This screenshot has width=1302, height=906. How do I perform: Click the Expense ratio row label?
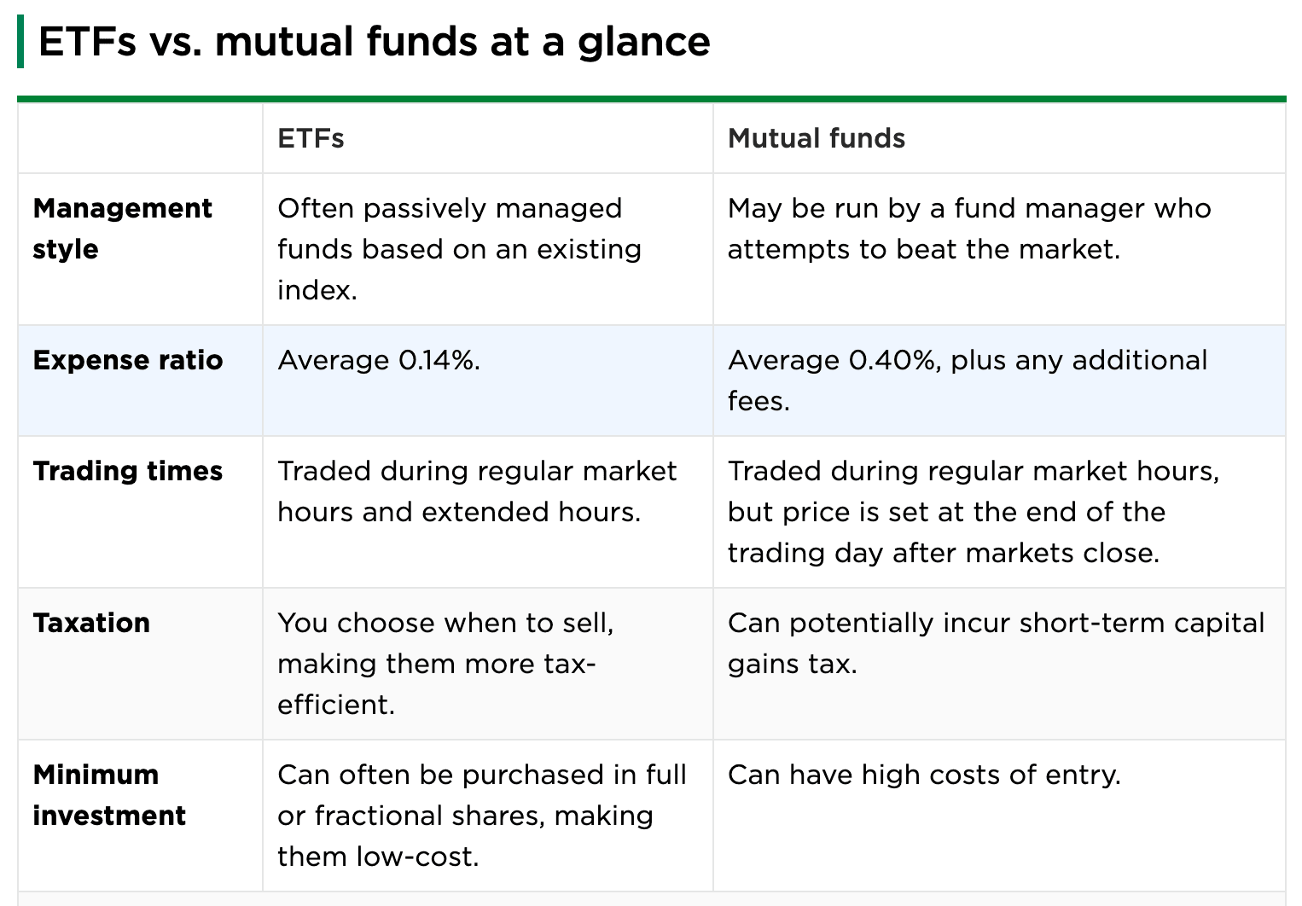coord(128,360)
